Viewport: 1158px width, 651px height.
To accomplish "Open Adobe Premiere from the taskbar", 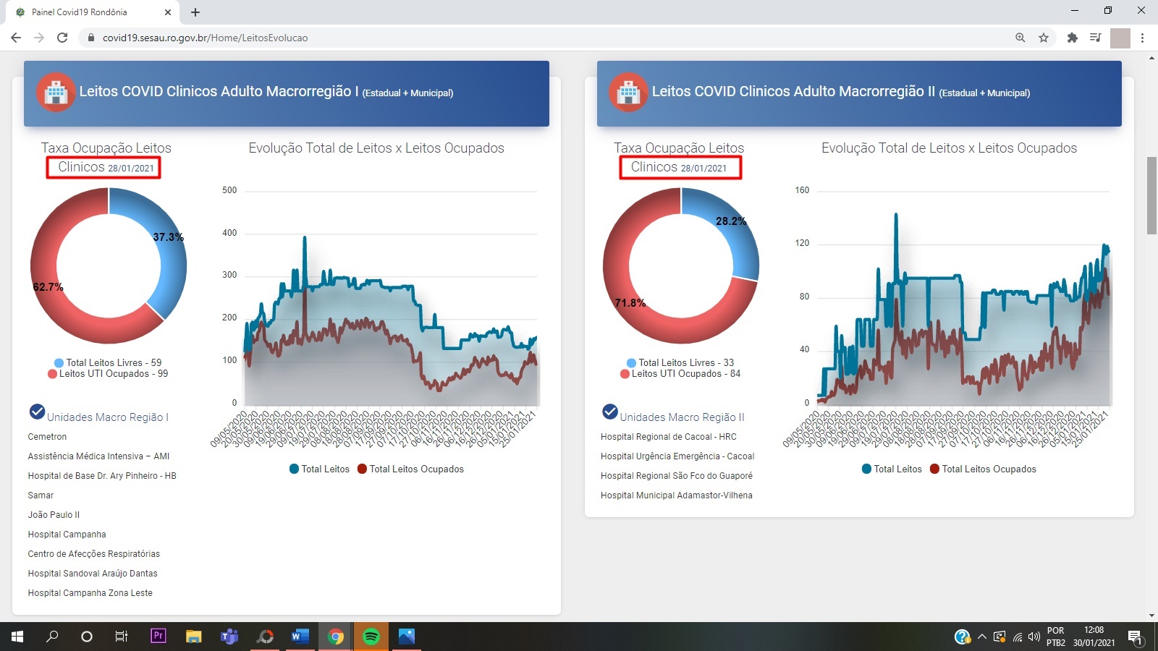I will [159, 637].
